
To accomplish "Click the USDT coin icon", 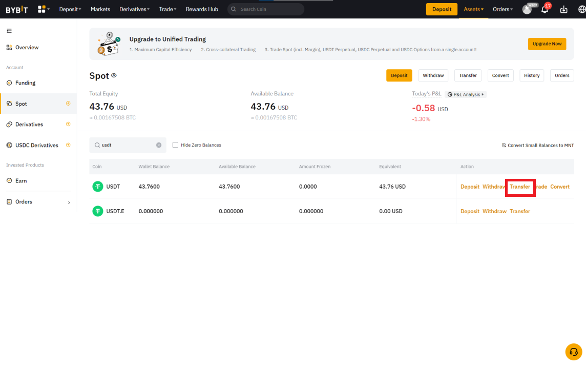I will 97,187.
